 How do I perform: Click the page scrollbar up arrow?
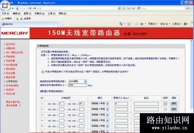pyautogui.click(x=191, y=41)
